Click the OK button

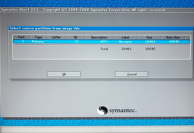(x=64, y=74)
